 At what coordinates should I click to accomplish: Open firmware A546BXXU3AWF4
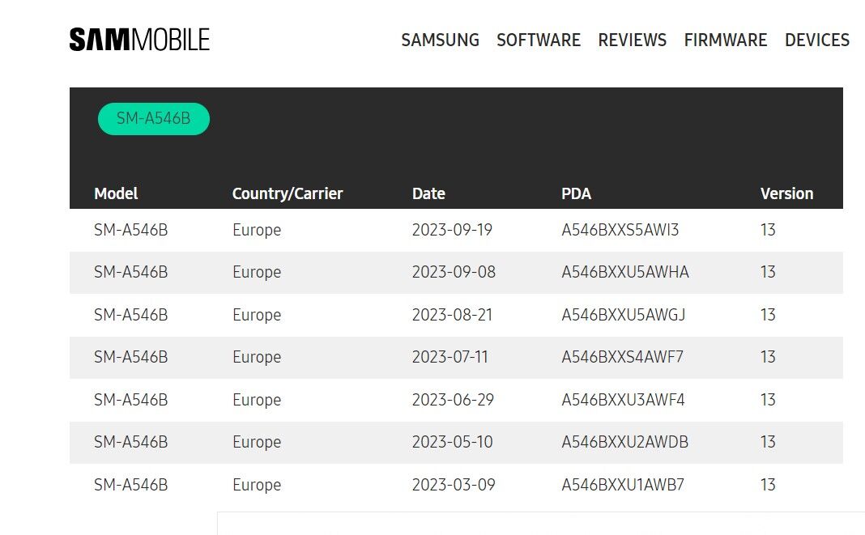tap(623, 400)
